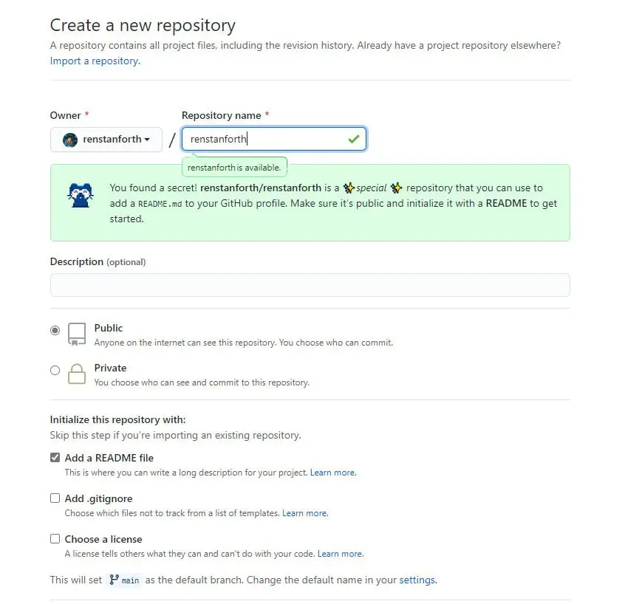642x604 pixels.
Task: Click the name availability tooltip bubble
Action: click(x=234, y=167)
